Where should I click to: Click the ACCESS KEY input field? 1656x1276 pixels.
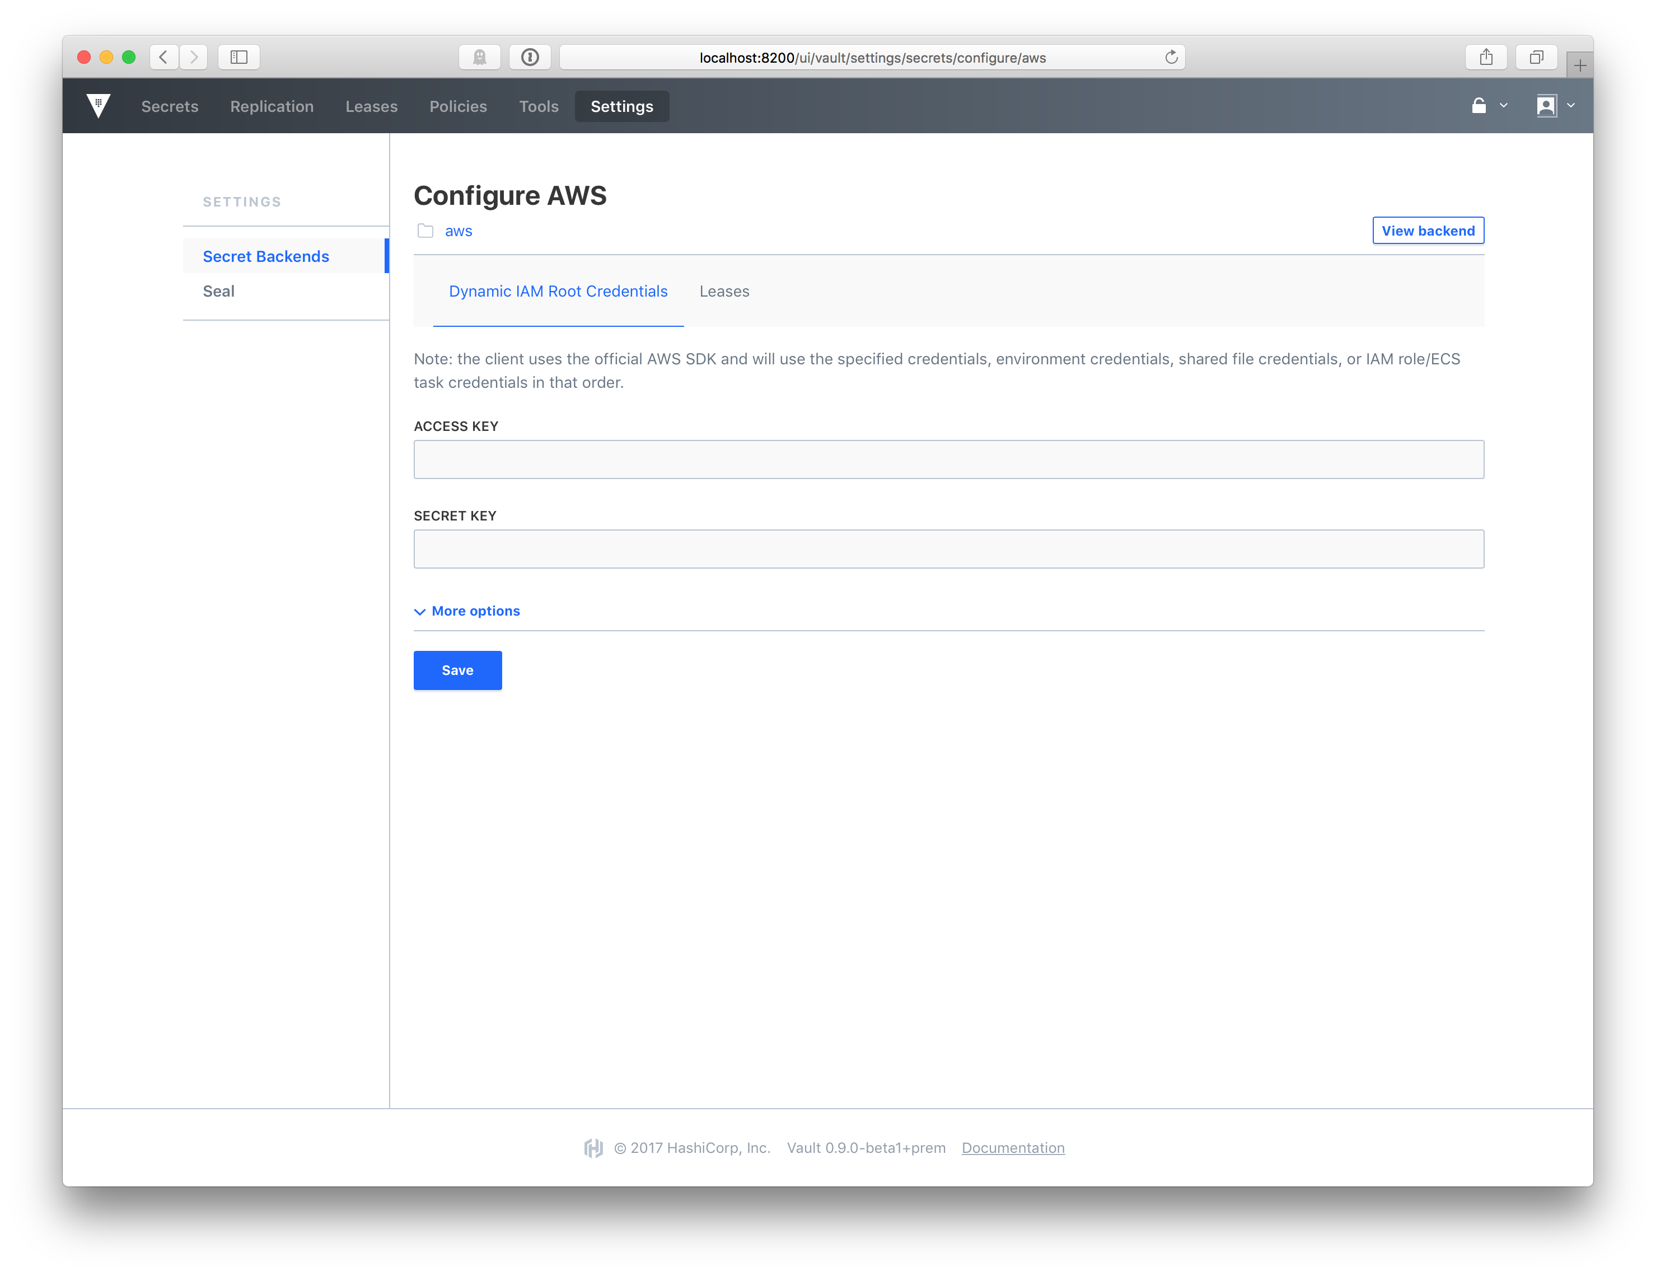[x=949, y=458]
